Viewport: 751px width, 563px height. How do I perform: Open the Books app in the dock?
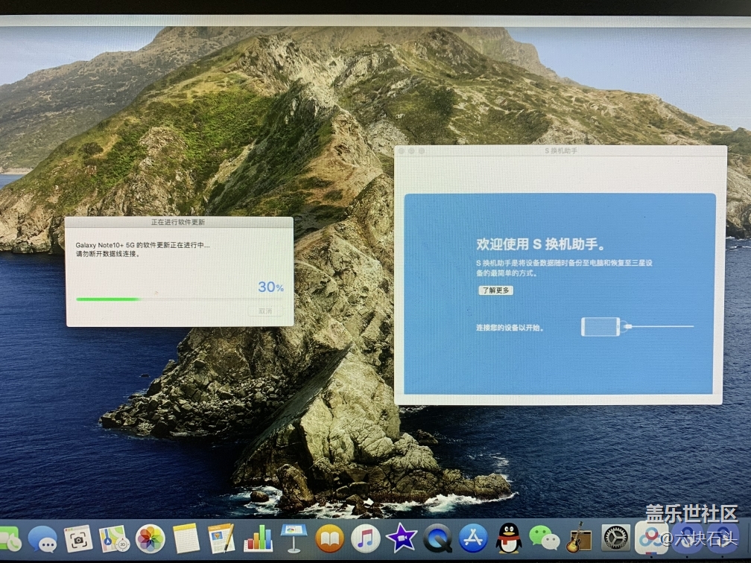tap(329, 538)
